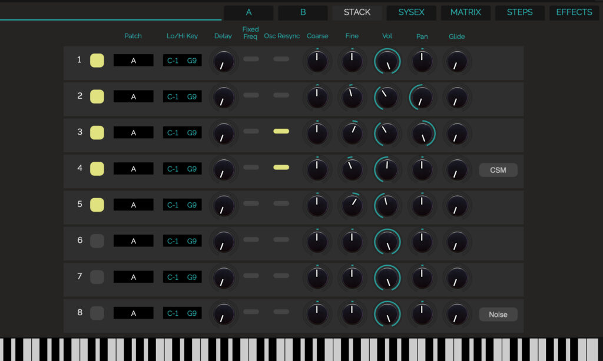The height and width of the screenshot is (361, 603).
Task: Open the Patch selector for layer 1
Action: tap(134, 61)
